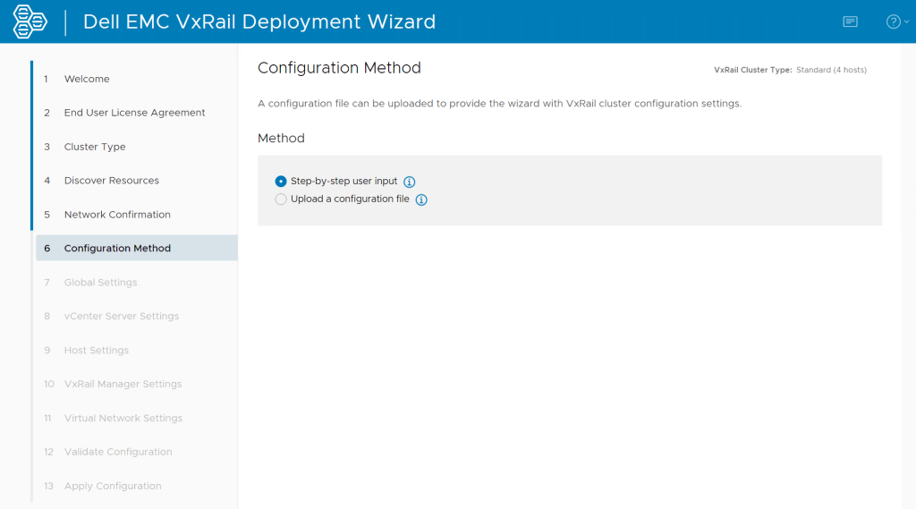Click the Dell EMC hexagon logo icon
Viewport: 916px width, 509px height.
[x=30, y=21]
